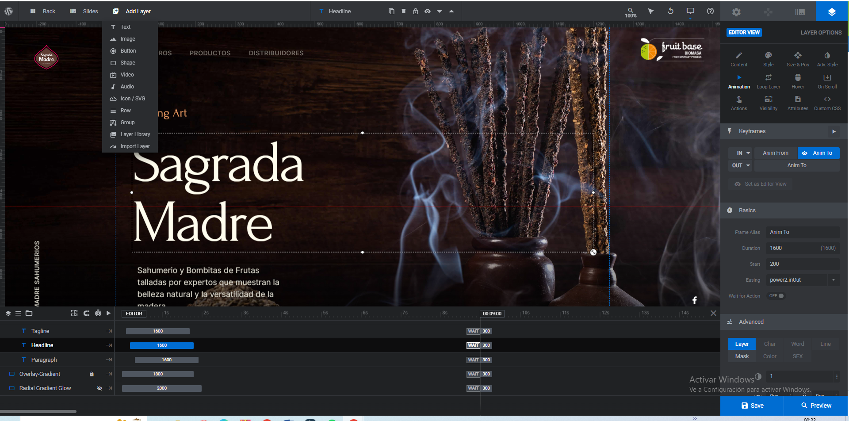
Task: Open the WordPress logo menu
Action: pyautogui.click(x=8, y=11)
